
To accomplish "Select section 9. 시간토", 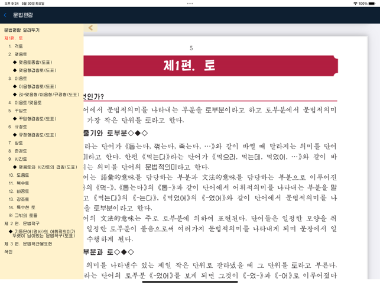I will point(18,158).
